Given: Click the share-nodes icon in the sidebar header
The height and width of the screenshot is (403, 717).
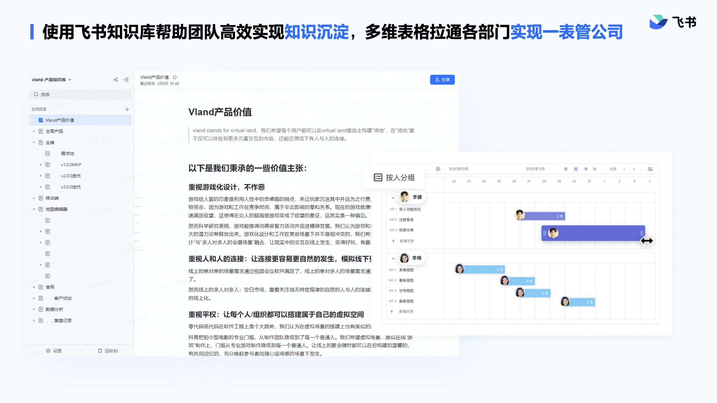Looking at the screenshot, I should click(x=115, y=80).
